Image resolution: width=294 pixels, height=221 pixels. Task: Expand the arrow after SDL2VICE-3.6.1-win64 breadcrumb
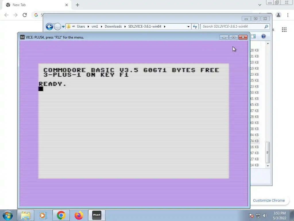point(165,26)
